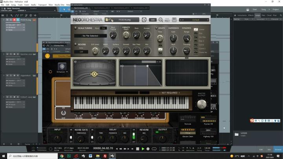The height and width of the screenshot is (159, 283).
Task: Click the info icon on the stage view
Action: pos(75,62)
